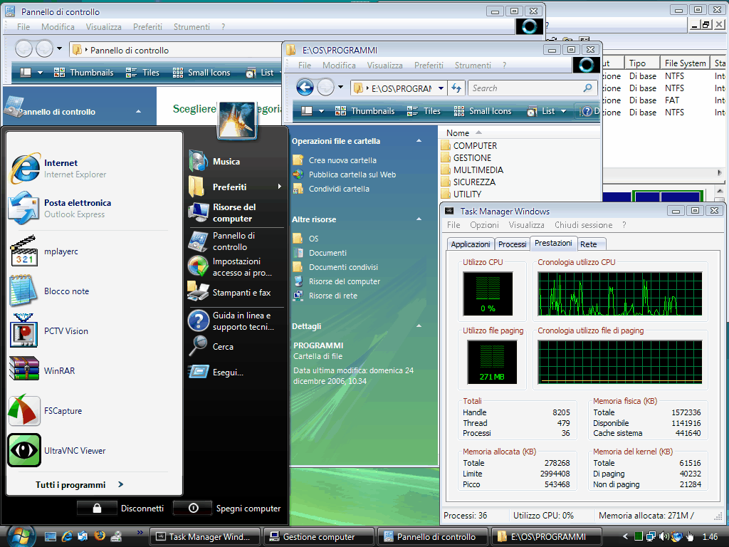This screenshot has width=729, height=547.
Task: Collapse Altre risorse section
Action: coord(419,219)
